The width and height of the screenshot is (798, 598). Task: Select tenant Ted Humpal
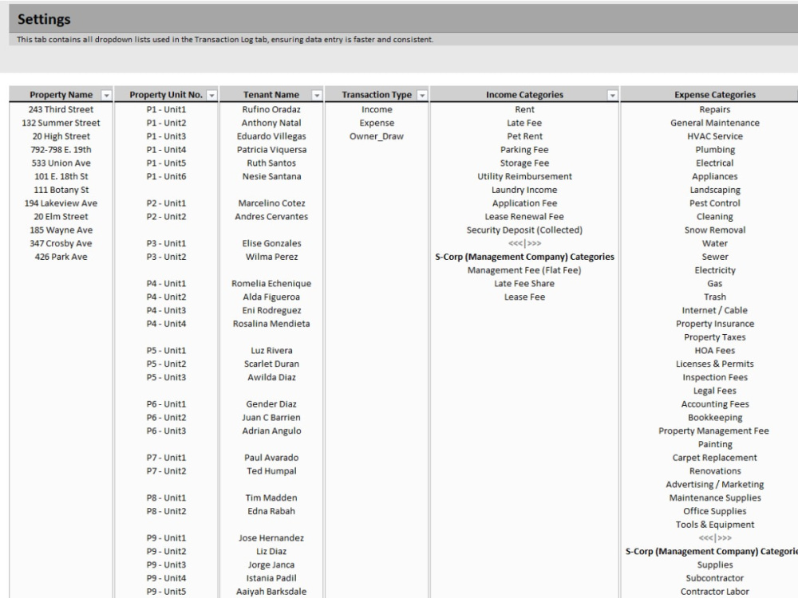click(271, 471)
